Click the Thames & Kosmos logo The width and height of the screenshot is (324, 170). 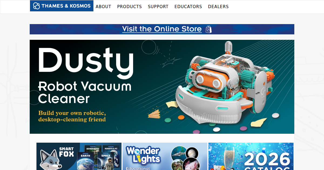coord(62,6)
